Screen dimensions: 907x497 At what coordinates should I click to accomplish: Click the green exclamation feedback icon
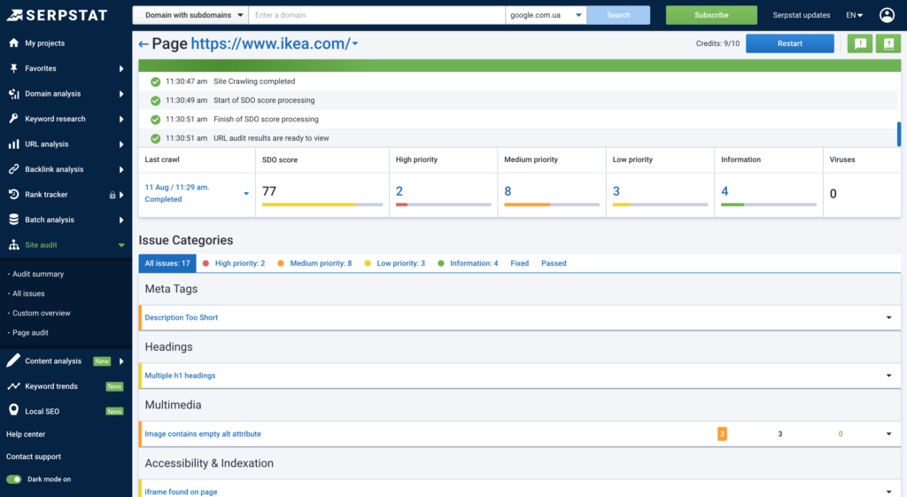pyautogui.click(x=860, y=43)
